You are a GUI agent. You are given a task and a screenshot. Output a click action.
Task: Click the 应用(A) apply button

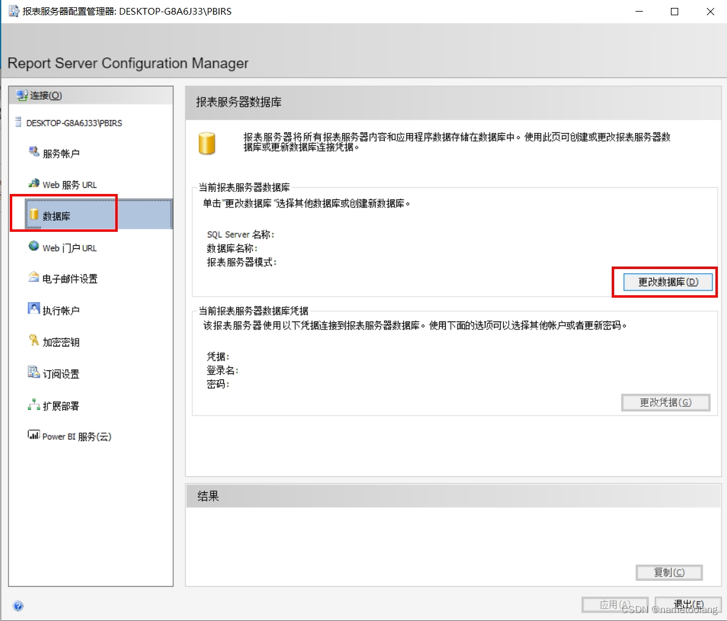click(x=615, y=604)
